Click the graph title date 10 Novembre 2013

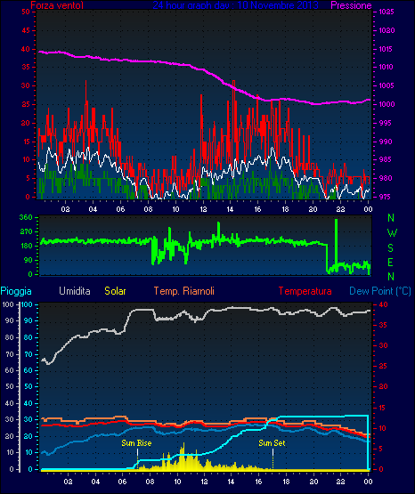pyautogui.click(x=278, y=5)
